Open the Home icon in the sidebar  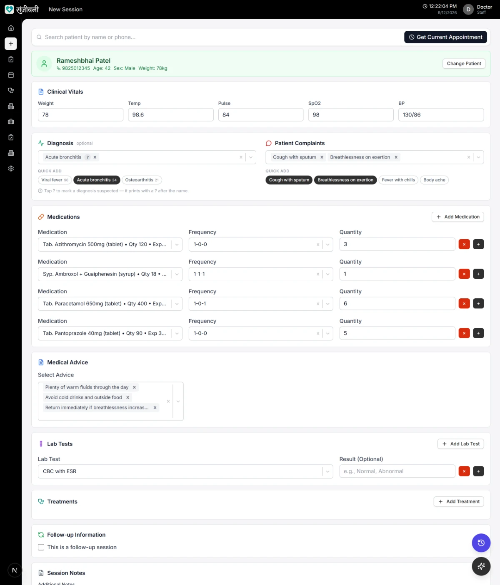(x=11, y=28)
